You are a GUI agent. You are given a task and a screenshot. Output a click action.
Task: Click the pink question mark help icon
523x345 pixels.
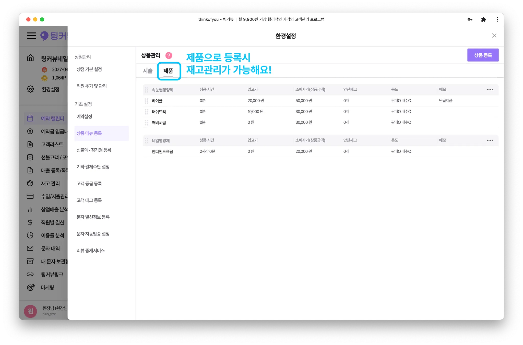click(x=169, y=55)
